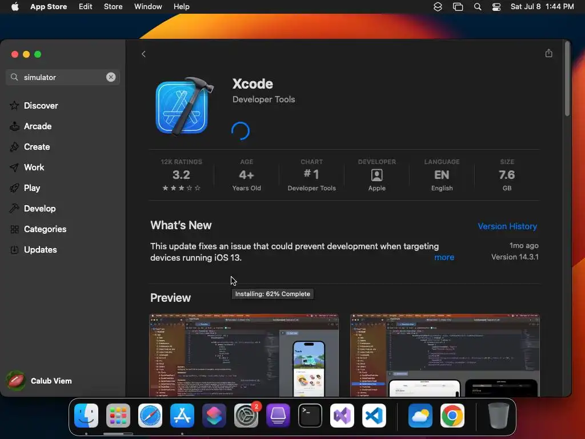This screenshot has width=585, height=439.
Task: Click the Version 14.3.1 text
Action: coord(515,257)
